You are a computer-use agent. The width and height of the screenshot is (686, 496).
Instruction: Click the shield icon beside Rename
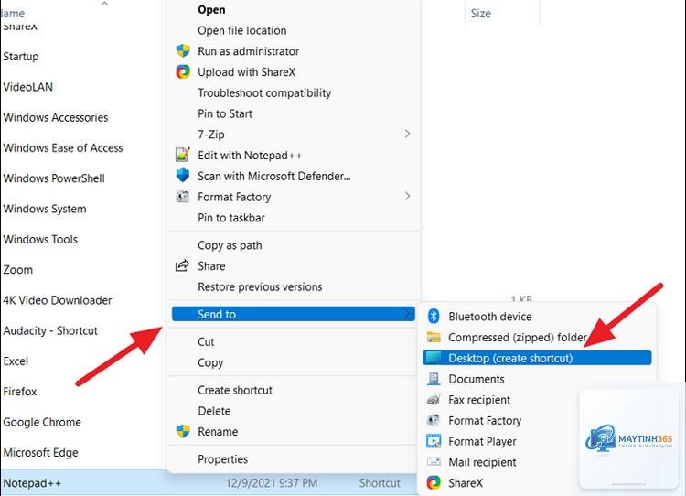[x=183, y=431]
